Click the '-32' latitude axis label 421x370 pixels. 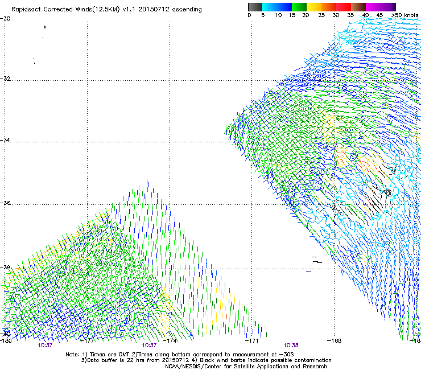click(x=5, y=79)
